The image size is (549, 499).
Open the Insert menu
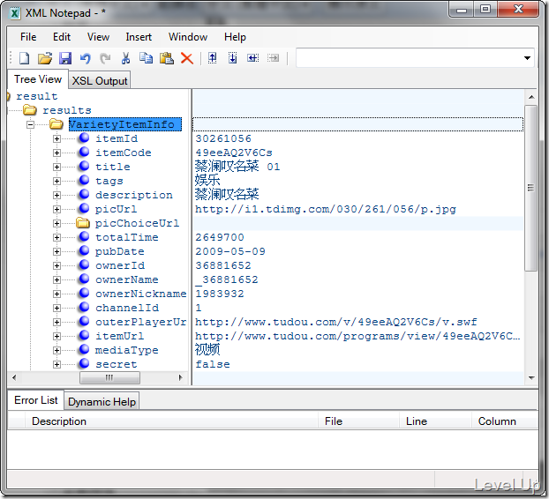[139, 37]
